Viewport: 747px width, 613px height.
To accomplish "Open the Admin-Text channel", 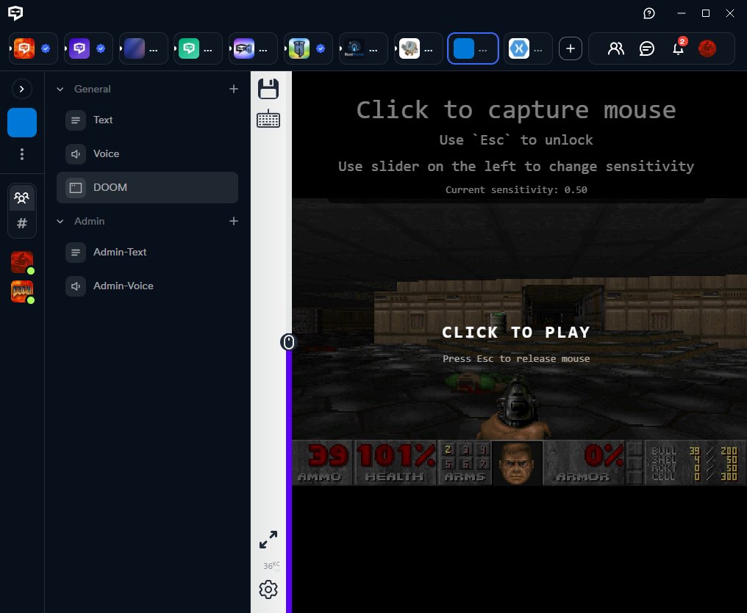I will pyautogui.click(x=147, y=252).
